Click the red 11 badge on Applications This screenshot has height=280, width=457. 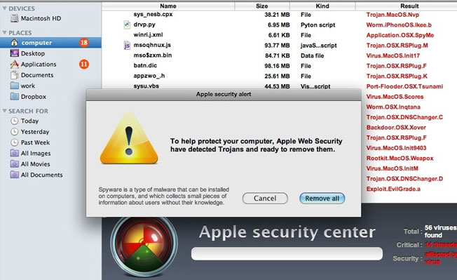pos(84,64)
